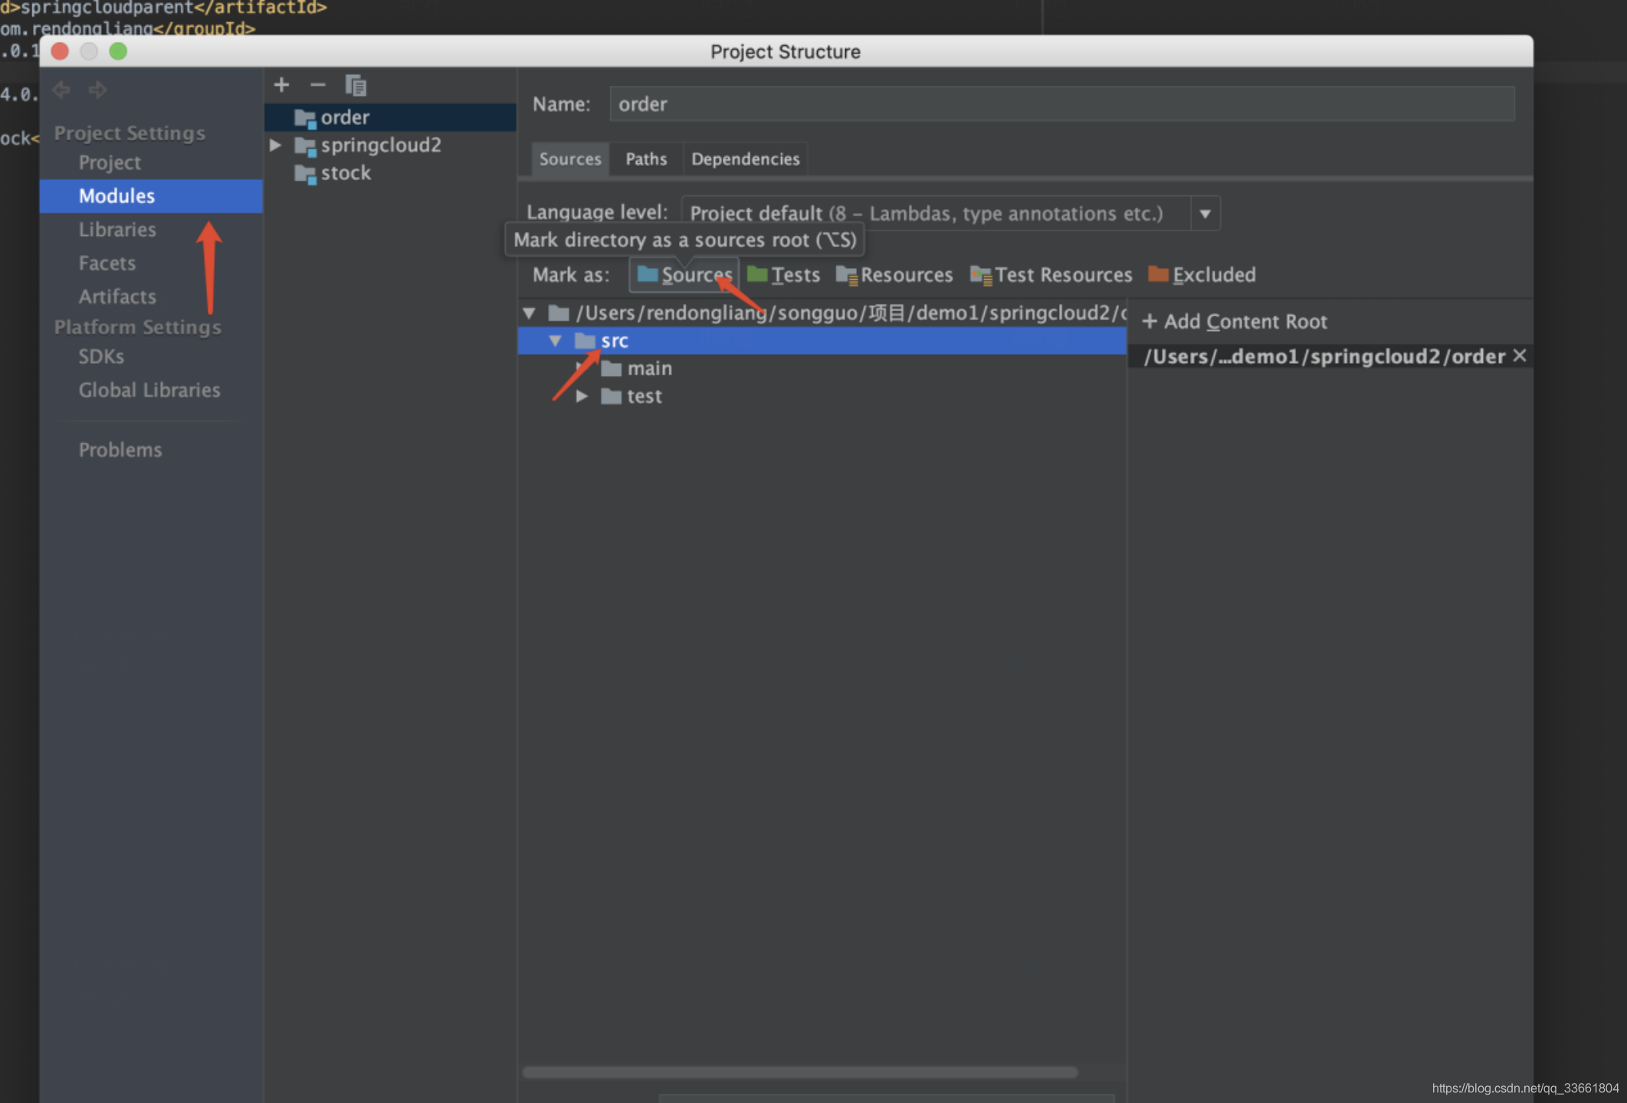Remove selected module with minus icon
1627x1103 pixels.
(317, 85)
